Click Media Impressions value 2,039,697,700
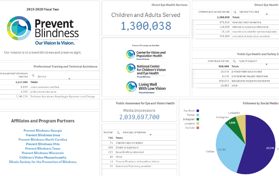 point(139,117)
